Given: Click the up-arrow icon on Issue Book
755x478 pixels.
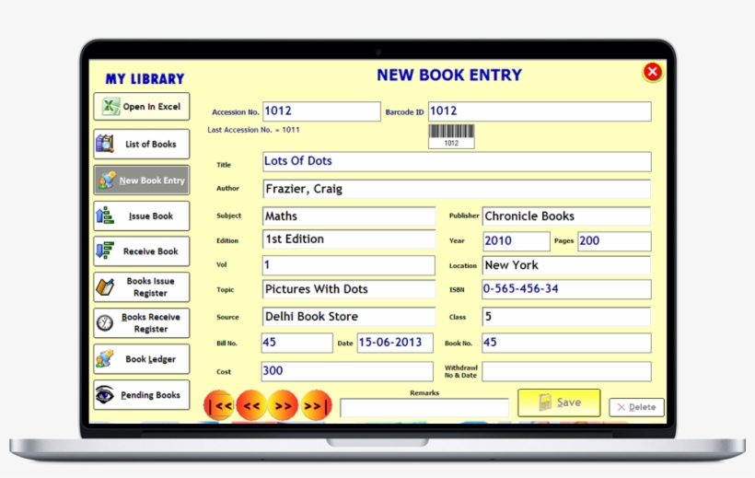Looking at the screenshot, I should pos(104,216).
